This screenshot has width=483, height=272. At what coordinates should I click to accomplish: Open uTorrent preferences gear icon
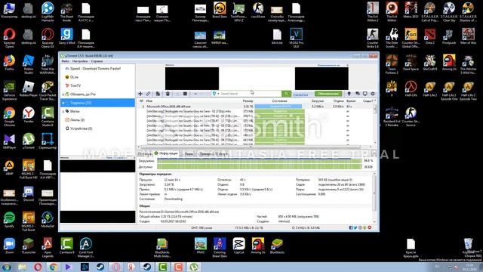coord(373,94)
